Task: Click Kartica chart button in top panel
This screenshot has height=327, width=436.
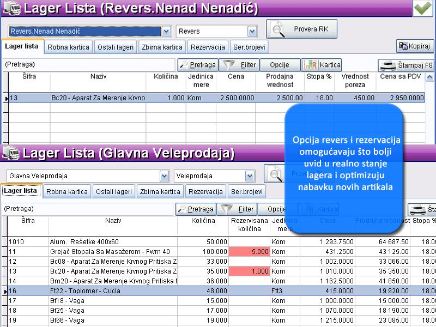Action: coord(322,65)
